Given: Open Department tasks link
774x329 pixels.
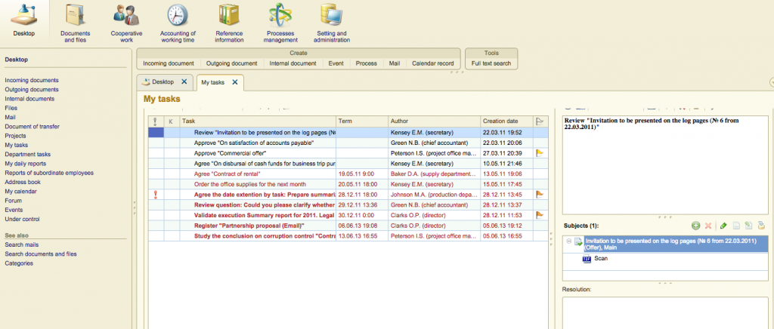Looking at the screenshot, I should coord(28,154).
